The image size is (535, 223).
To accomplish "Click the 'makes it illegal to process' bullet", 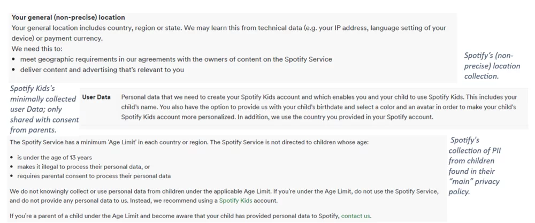I will [x=83, y=167].
